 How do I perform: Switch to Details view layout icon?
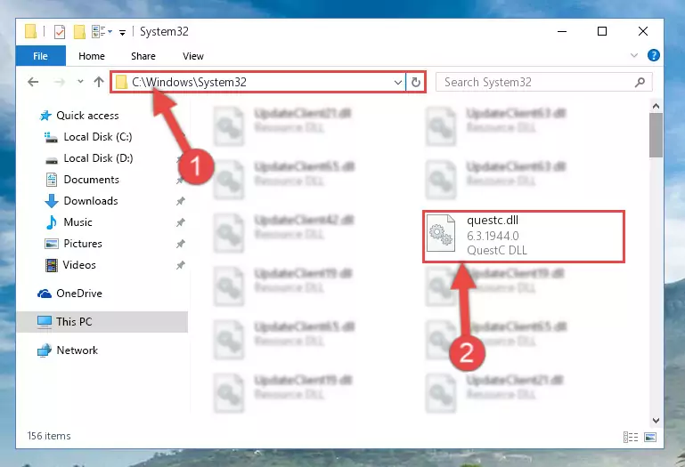point(631,437)
